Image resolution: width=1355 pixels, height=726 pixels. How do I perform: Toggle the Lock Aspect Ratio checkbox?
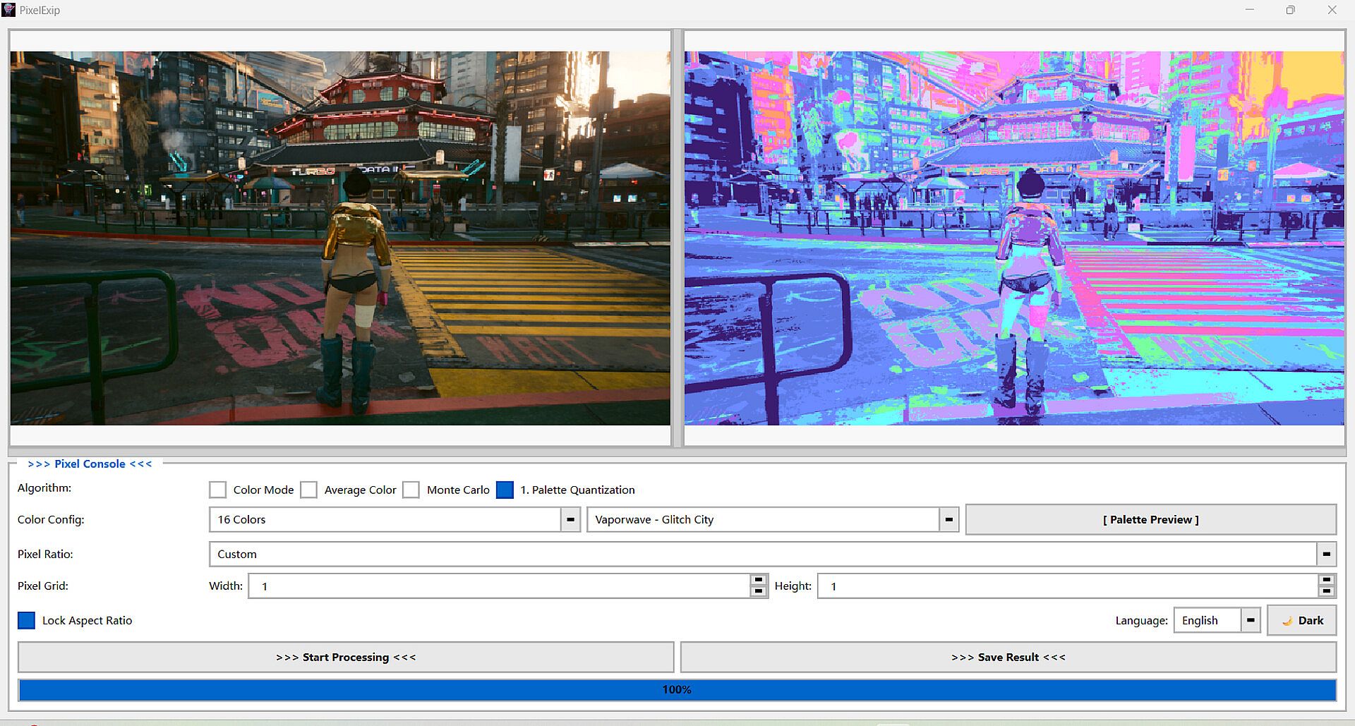(26, 620)
